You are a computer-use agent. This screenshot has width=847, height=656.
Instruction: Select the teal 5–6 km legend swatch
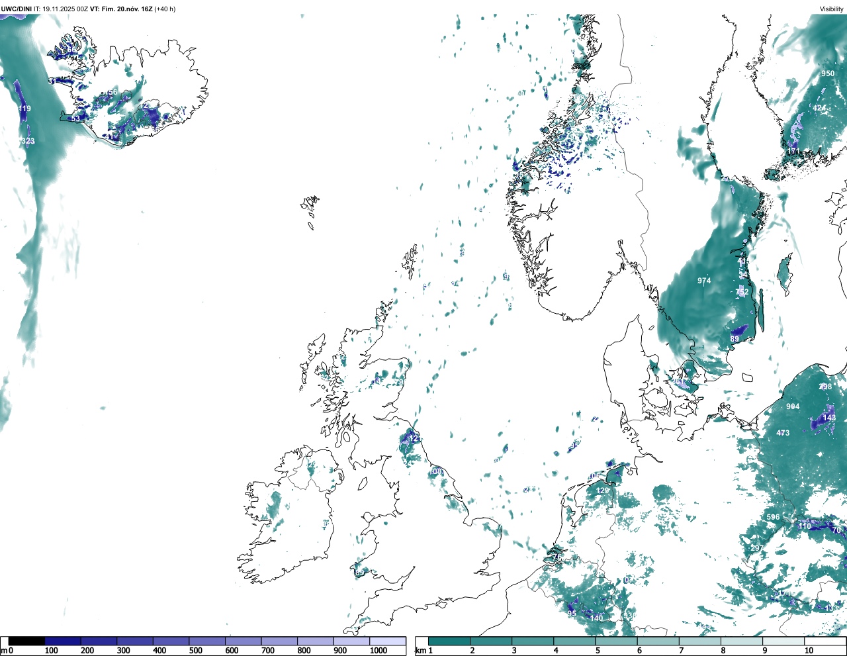tap(616, 641)
